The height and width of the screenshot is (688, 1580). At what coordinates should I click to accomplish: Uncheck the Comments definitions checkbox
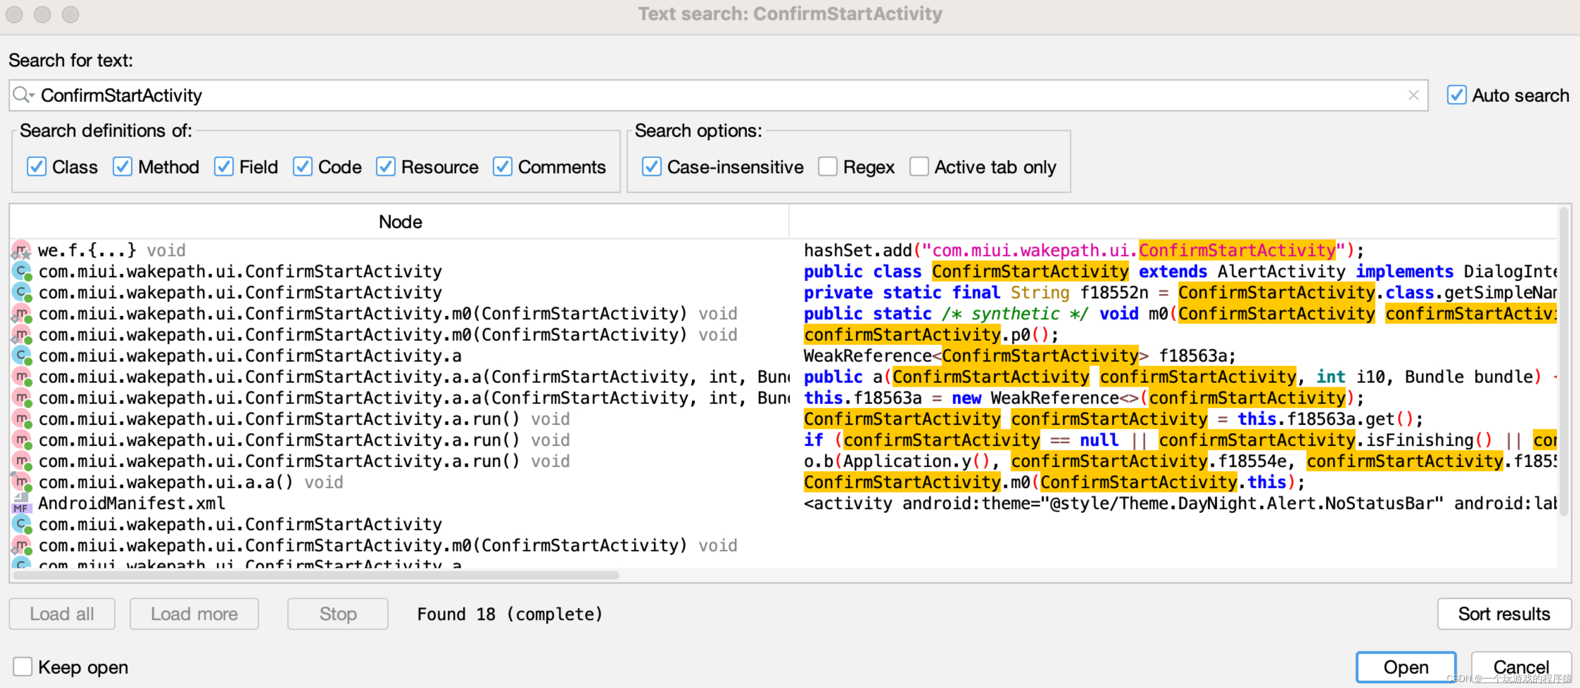(503, 167)
